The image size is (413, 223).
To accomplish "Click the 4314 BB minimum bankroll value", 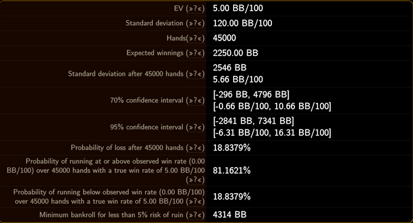I will coord(230,215).
